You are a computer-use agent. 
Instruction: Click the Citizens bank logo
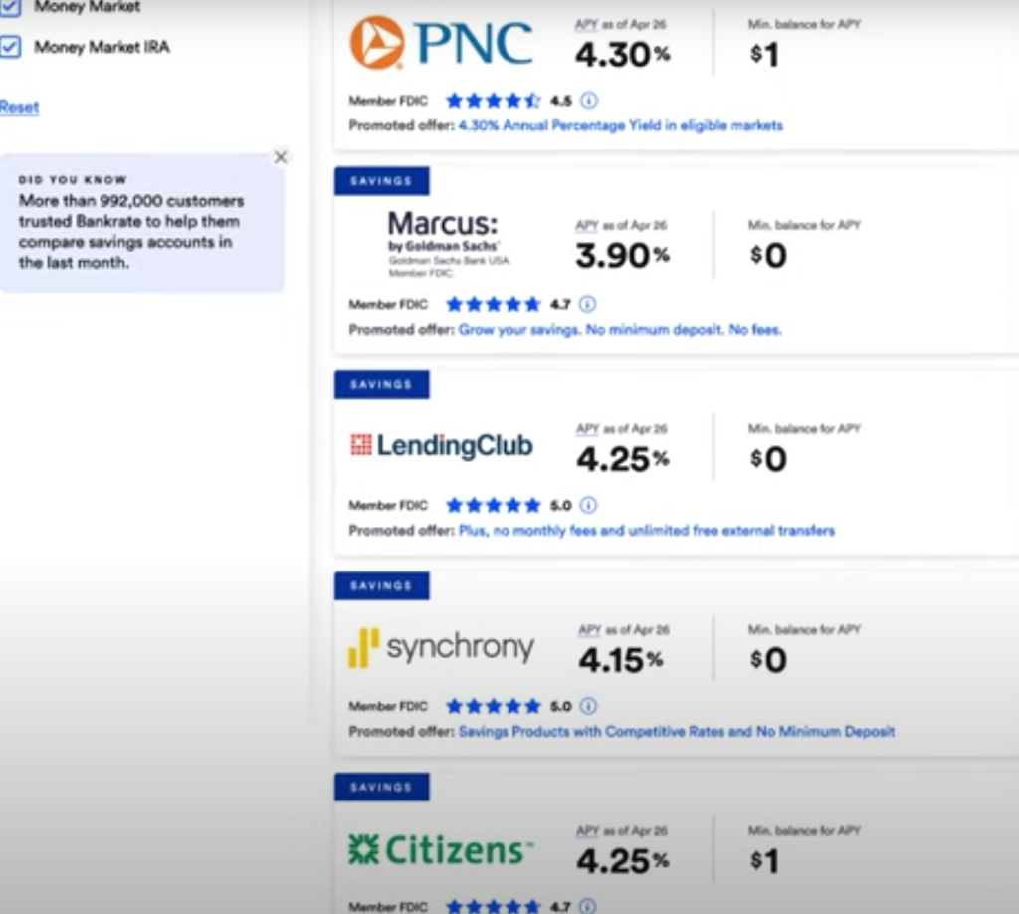click(x=441, y=850)
